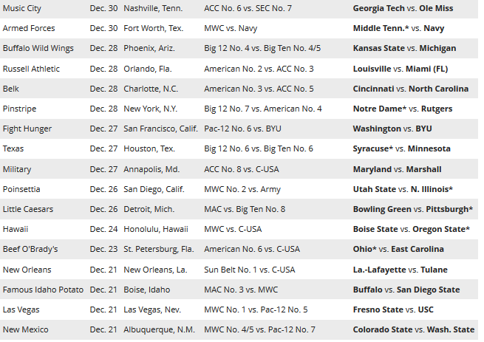Click Famous Idaho Potato bowl name
The image size is (484, 342).
point(43,290)
